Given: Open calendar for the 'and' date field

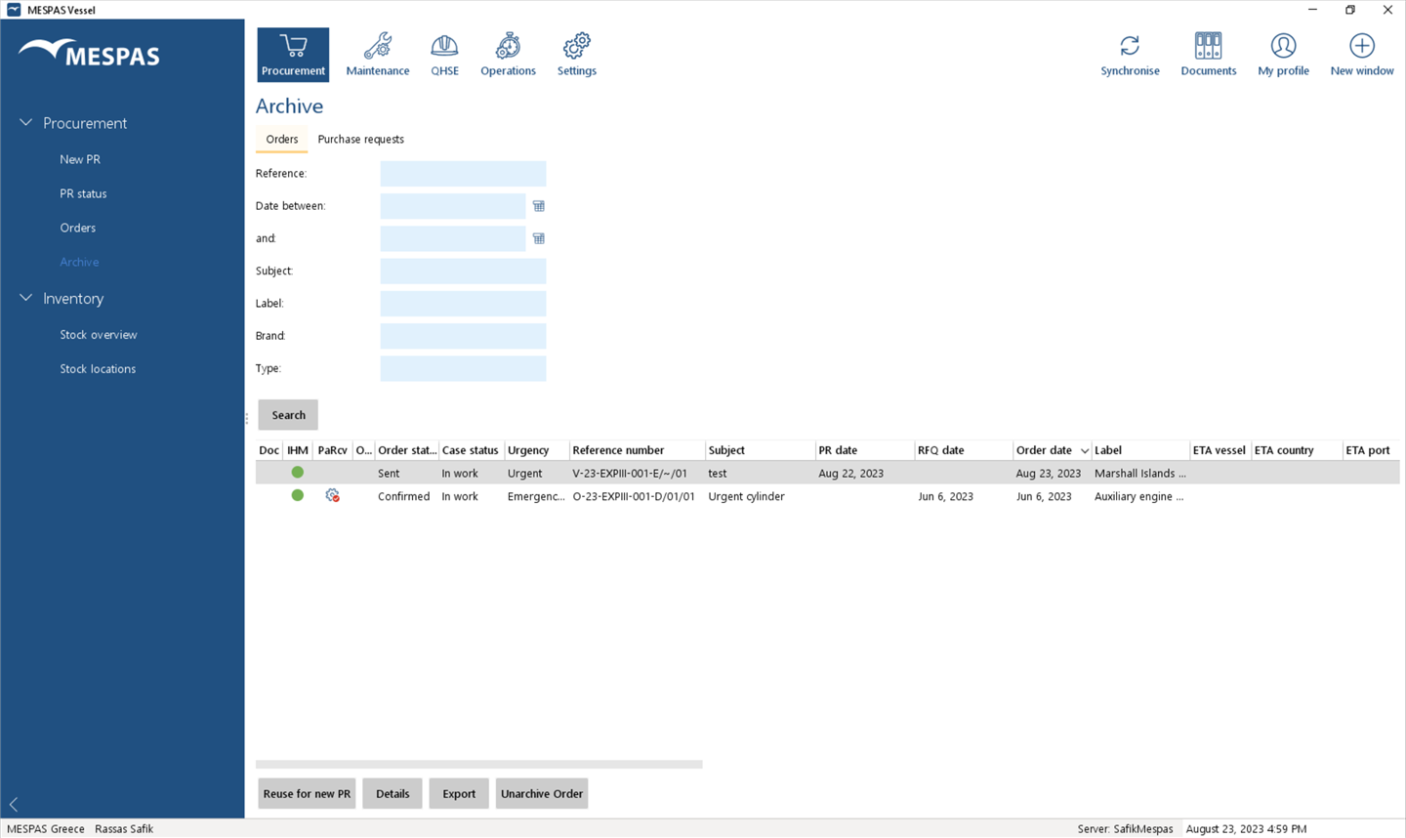Looking at the screenshot, I should (539, 238).
